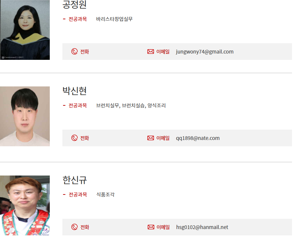Click the name heading 공정원
Image resolution: width=296 pixels, height=247 pixels.
pyautogui.click(x=75, y=4)
